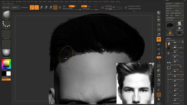Click the SwitchColor button
This screenshot has height=105, width=187.
point(5,77)
